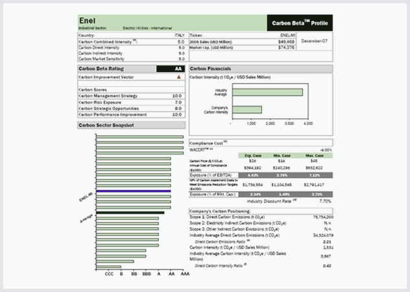The height and width of the screenshot is (292, 410).
Task: Click Carbon Performance Improvement score 10.0
Action: 177,115
